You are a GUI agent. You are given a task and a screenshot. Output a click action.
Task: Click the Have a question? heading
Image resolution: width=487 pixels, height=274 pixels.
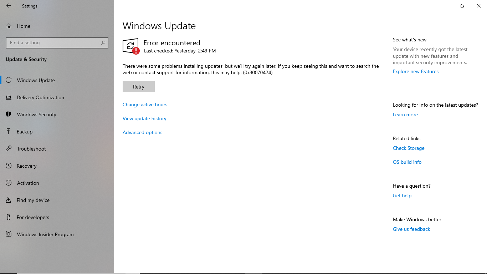[412, 186]
